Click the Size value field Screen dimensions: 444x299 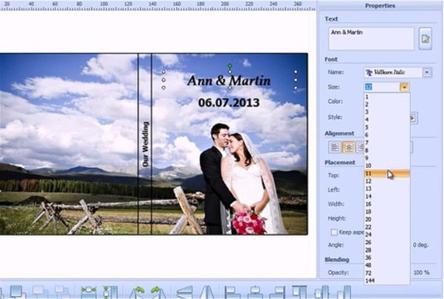click(x=383, y=87)
